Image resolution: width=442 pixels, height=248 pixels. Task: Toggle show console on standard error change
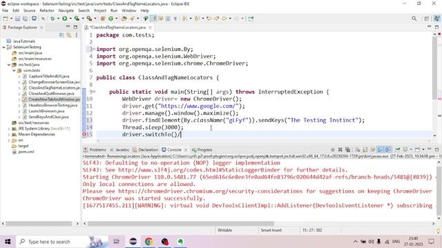click(x=388, y=149)
